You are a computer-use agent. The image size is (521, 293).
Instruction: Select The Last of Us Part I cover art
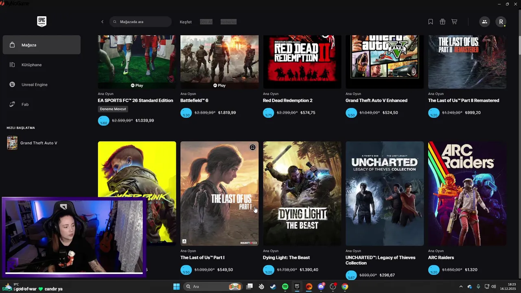tap(219, 194)
